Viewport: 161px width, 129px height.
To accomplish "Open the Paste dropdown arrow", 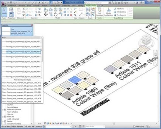I will point(19,15).
